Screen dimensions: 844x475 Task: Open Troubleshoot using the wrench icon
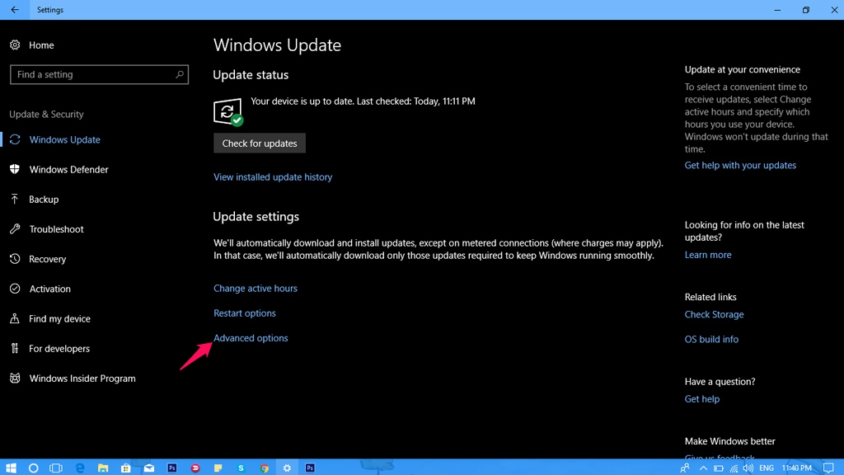[x=15, y=229]
